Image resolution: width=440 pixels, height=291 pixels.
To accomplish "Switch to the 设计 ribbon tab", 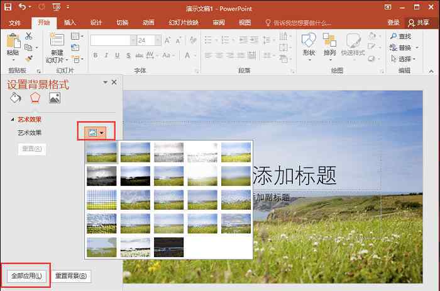I will click(x=96, y=22).
